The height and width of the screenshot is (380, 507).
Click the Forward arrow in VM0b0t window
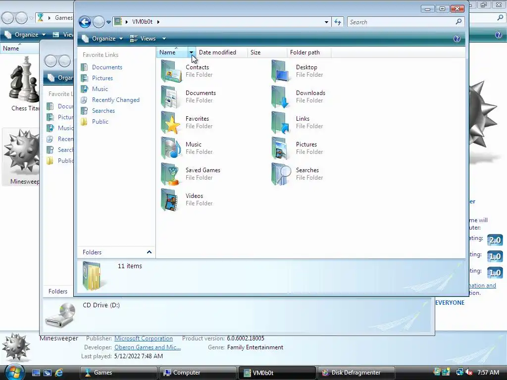(99, 22)
